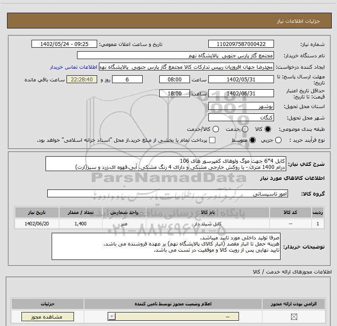Click the announcement date and time field
337x326 pixels.
(x=64, y=44)
